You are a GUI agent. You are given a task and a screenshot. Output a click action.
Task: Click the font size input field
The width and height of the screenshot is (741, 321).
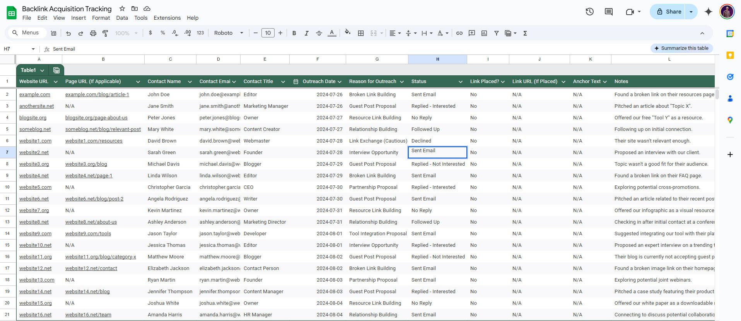(x=268, y=33)
